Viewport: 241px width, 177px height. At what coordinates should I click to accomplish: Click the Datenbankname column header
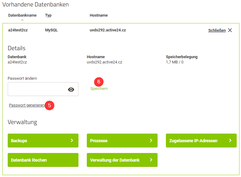point(22,15)
